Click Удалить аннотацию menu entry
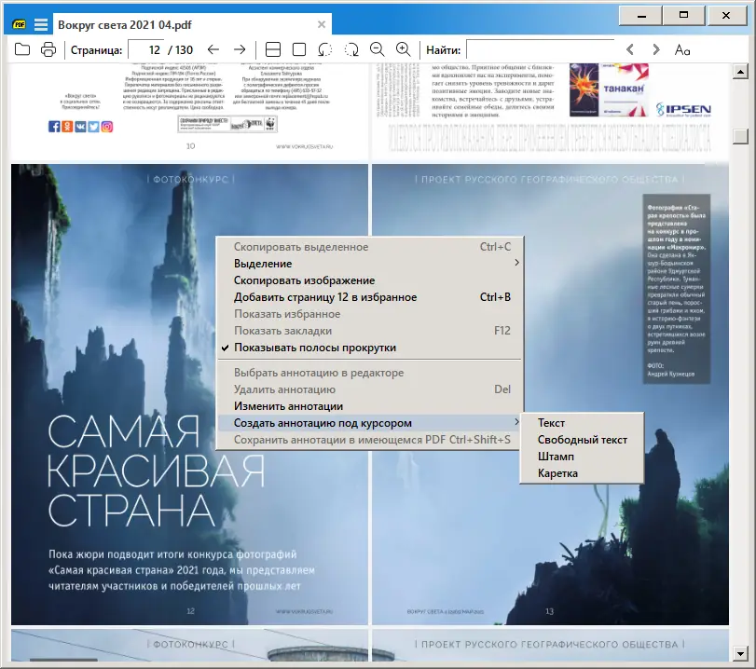Image resolution: width=756 pixels, height=669 pixels. pos(369,389)
